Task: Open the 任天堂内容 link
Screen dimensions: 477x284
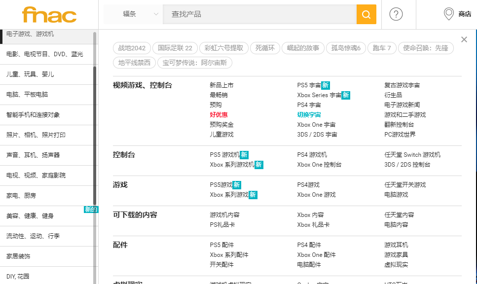Action: [x=399, y=215]
